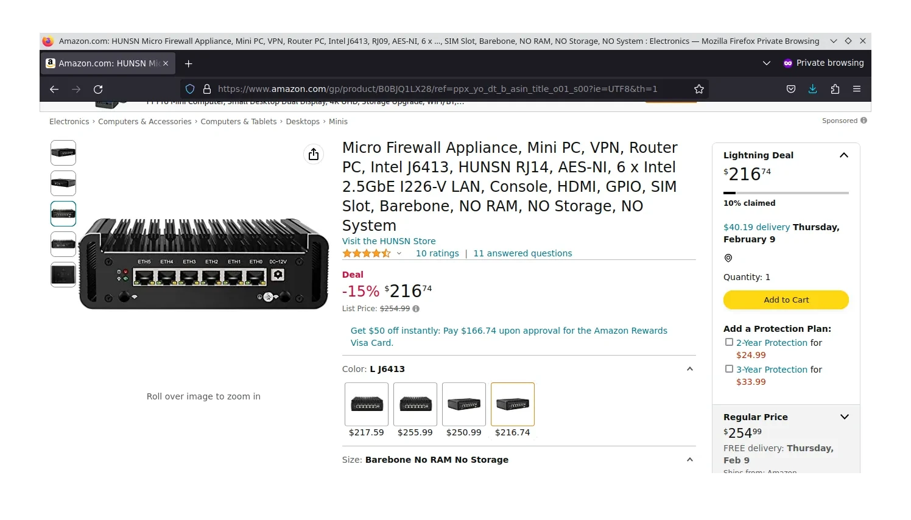Collapse the Size options section

pyautogui.click(x=690, y=460)
